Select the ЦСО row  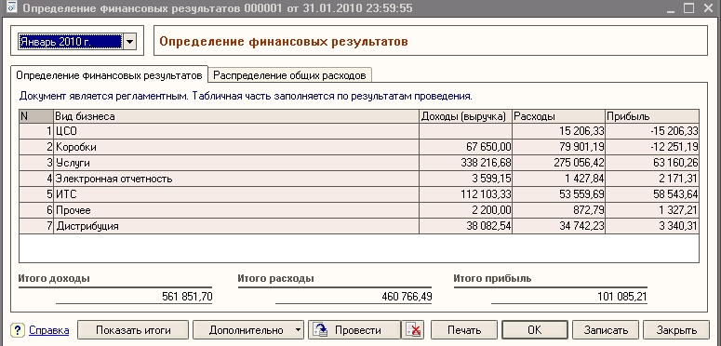tap(359, 131)
